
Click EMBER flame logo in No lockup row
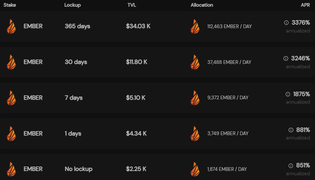click(11, 169)
